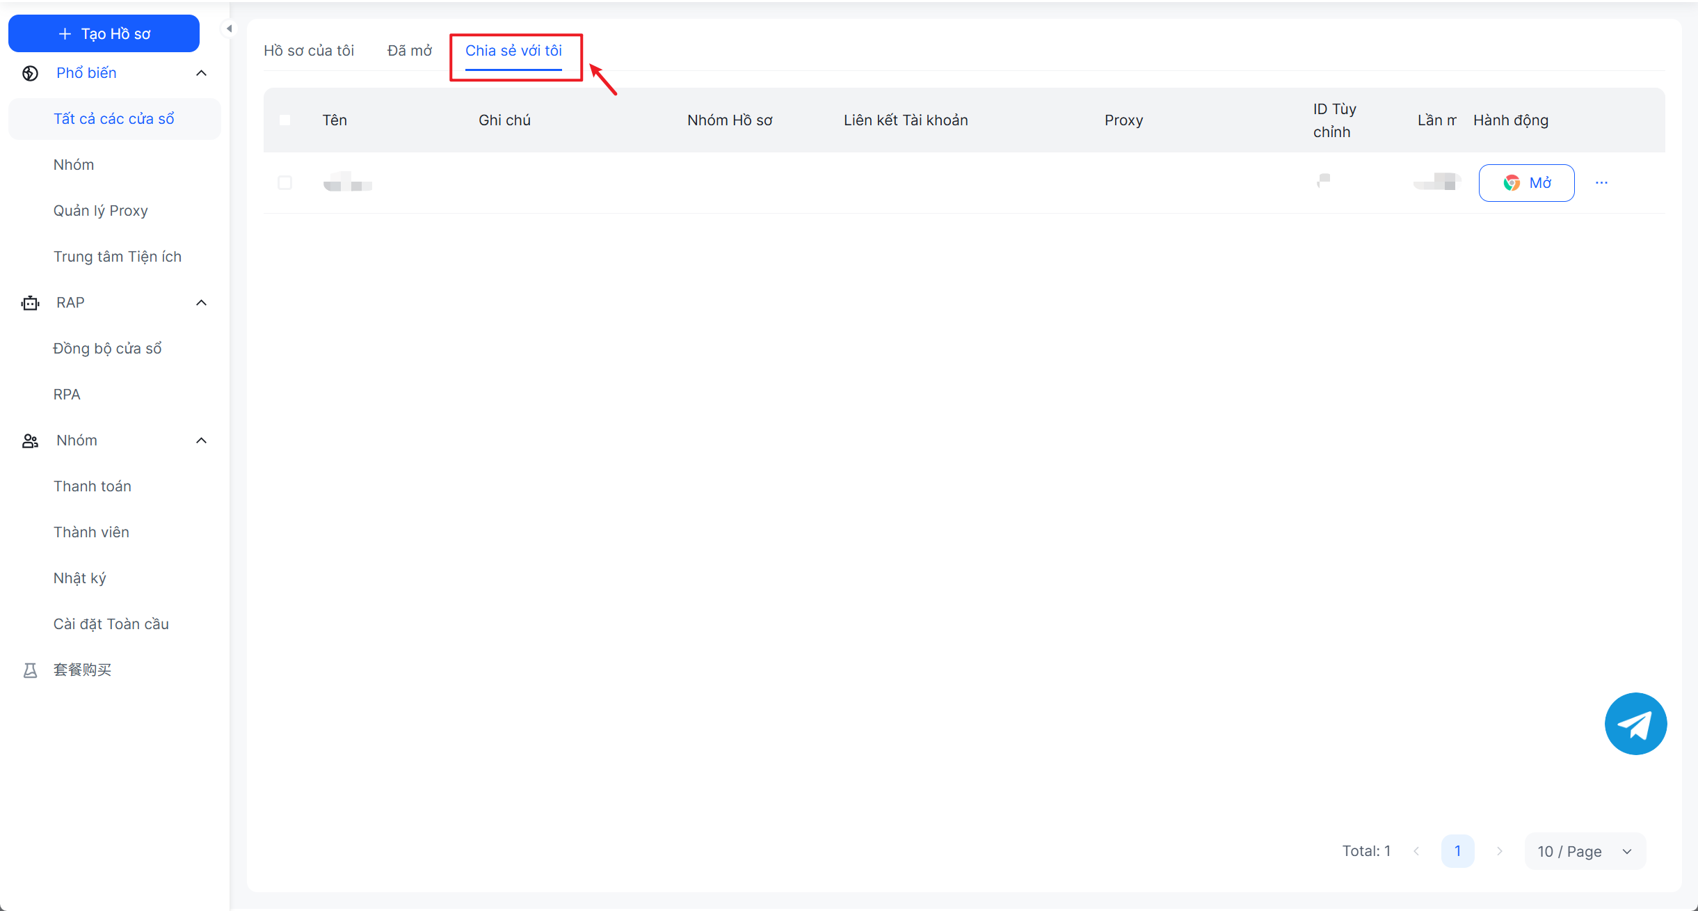Check the first profile row checkbox
The width and height of the screenshot is (1698, 911).
click(x=285, y=183)
